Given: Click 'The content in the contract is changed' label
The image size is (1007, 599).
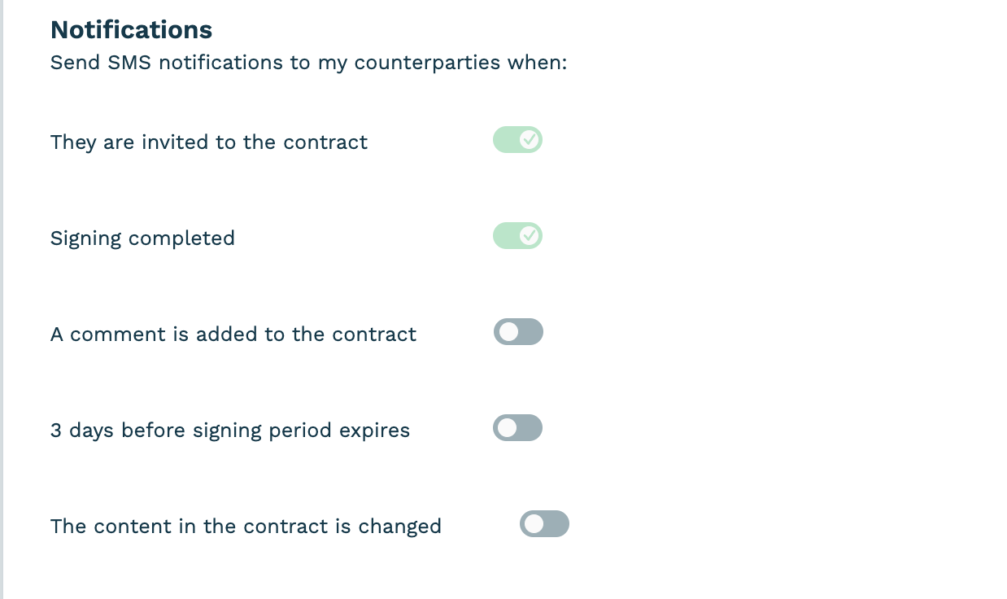Looking at the screenshot, I should pyautogui.click(x=246, y=527).
